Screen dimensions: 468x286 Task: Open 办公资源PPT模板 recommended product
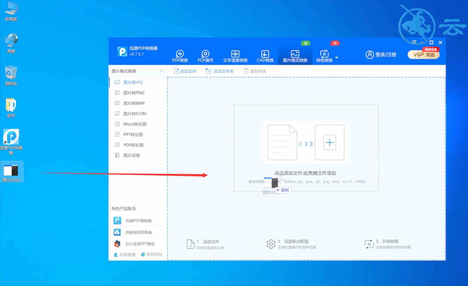pyautogui.click(x=138, y=244)
